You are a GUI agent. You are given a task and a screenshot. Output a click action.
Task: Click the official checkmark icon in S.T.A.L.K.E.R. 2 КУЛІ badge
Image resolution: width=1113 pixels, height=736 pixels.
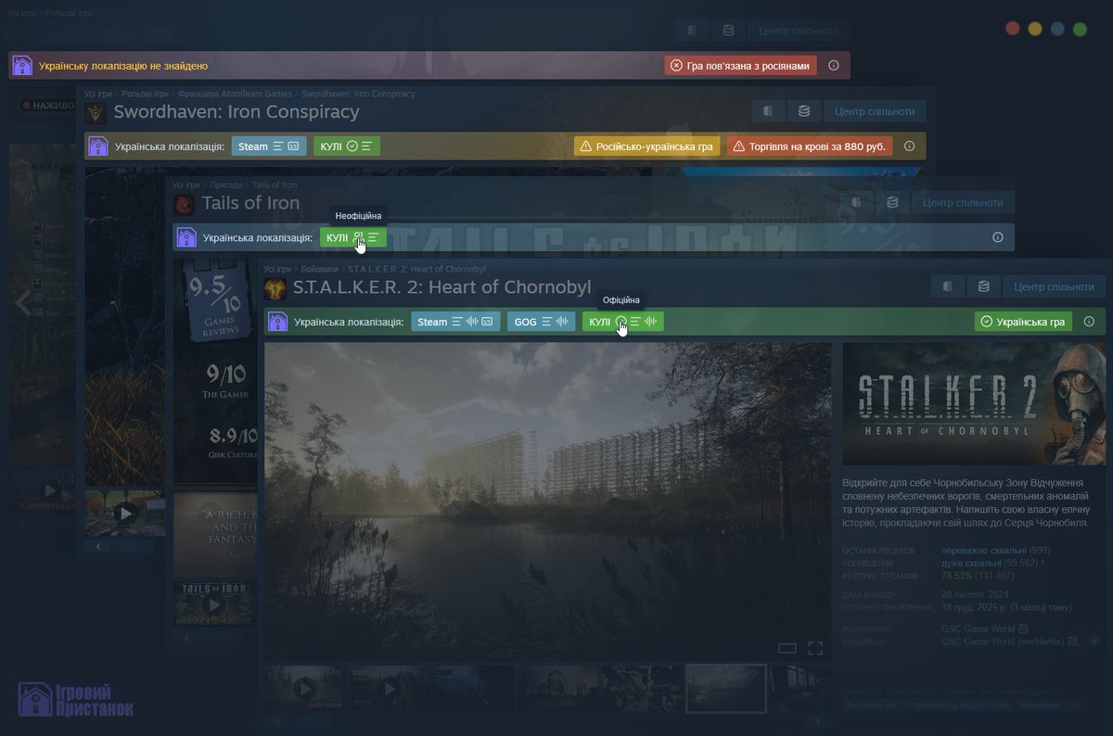click(x=620, y=322)
